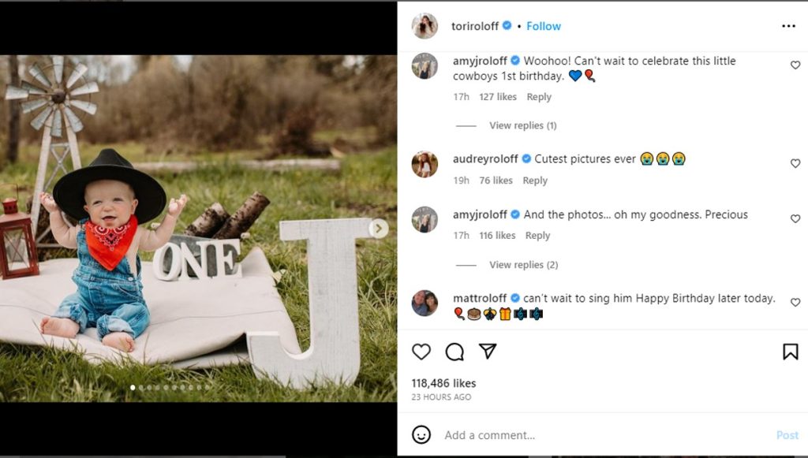
Task: View 127 likes on amyjroloff's comment
Action: [x=498, y=97]
